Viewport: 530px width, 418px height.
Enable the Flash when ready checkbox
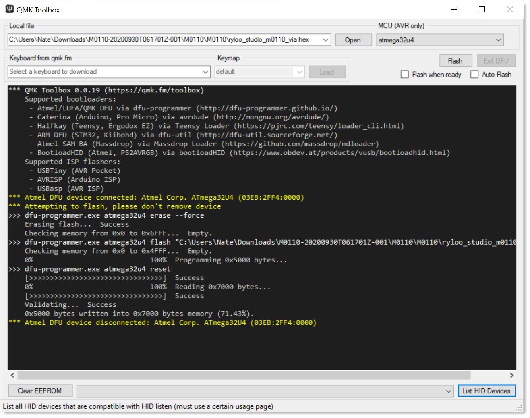(405, 75)
